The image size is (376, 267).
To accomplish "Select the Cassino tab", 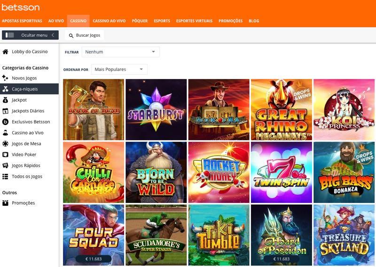I will pyautogui.click(x=78, y=21).
